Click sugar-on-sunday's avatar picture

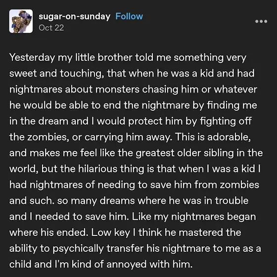tap(21, 21)
